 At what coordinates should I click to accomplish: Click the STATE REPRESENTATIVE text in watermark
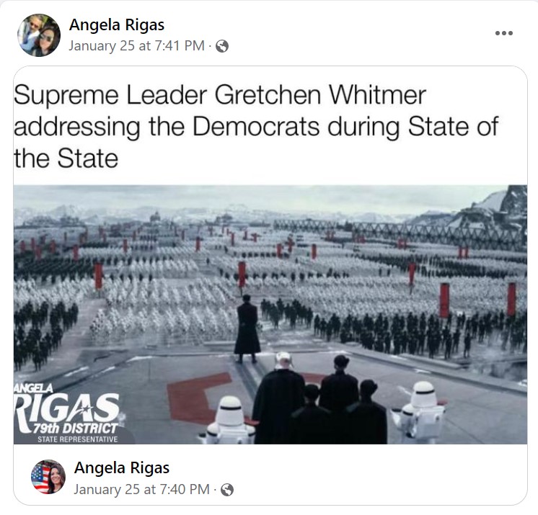78,439
